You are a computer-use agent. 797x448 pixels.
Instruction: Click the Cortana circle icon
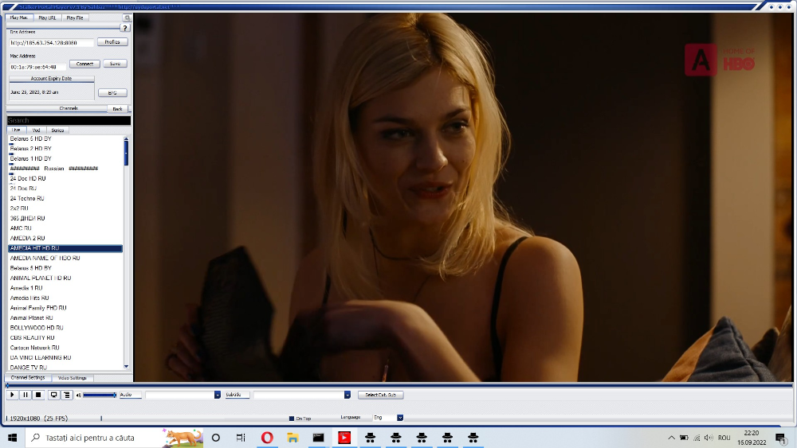(x=215, y=438)
